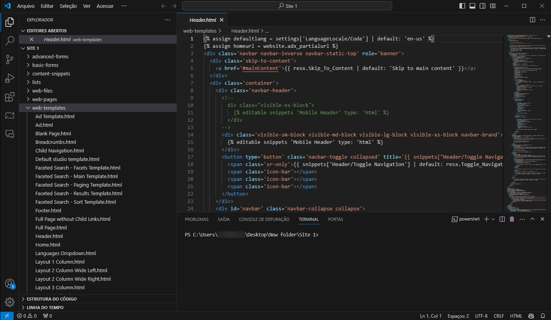The width and height of the screenshot is (551, 320).
Task: Open the Manage gear icon
Action: click(10, 302)
